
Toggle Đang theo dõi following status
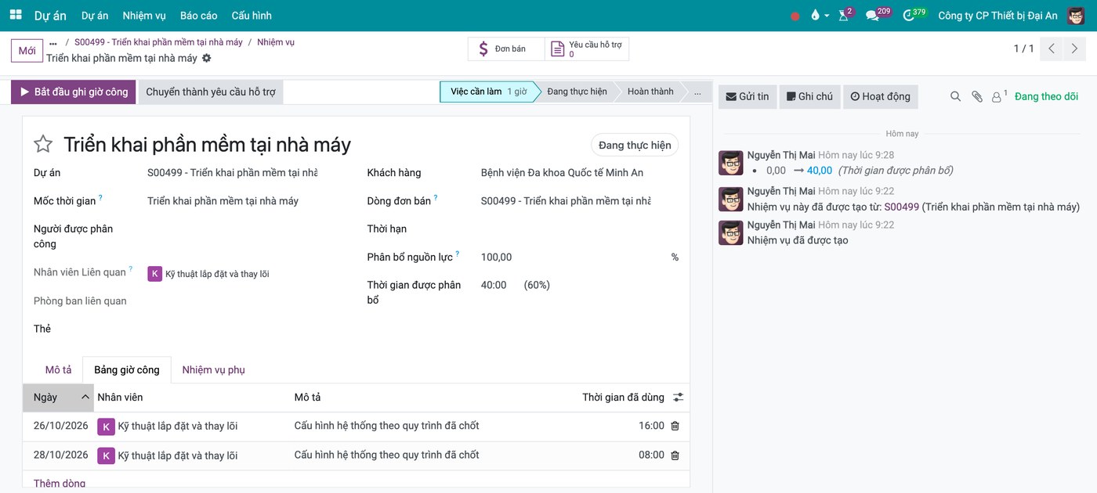(1046, 96)
